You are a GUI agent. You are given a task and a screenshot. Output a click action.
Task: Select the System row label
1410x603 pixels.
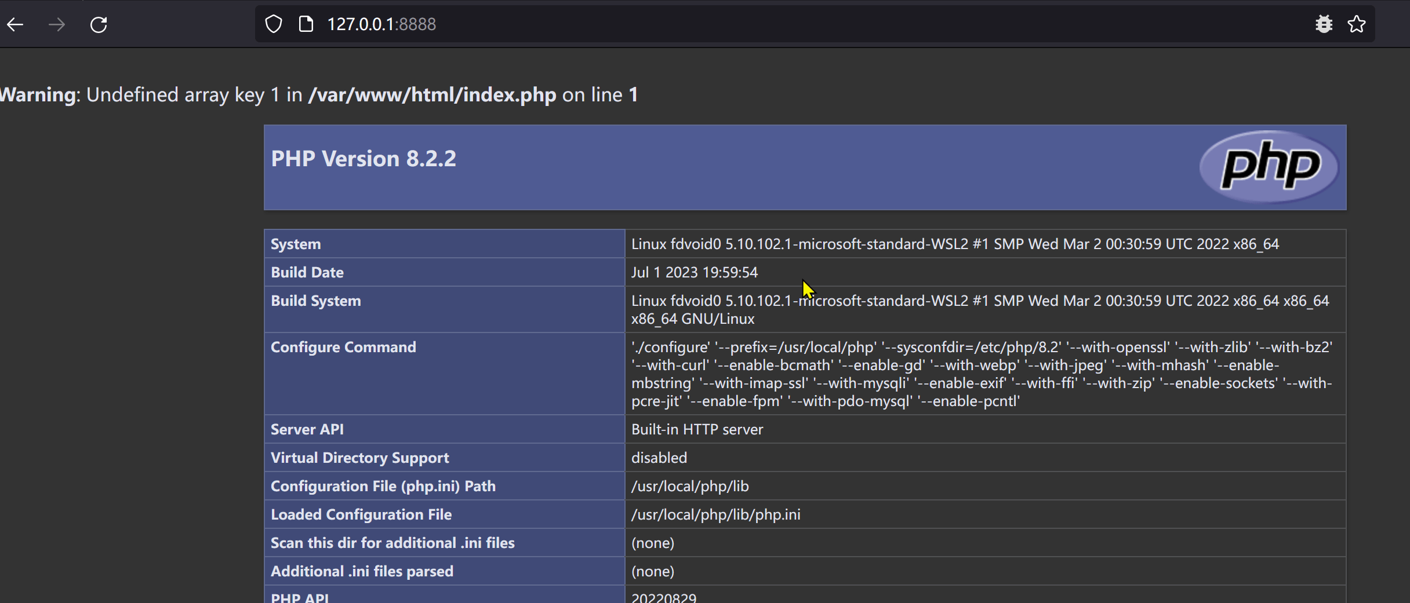click(x=296, y=244)
